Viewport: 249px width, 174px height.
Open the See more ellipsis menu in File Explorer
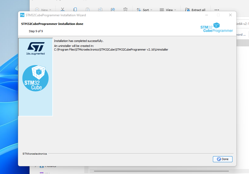click(x=217, y=10)
